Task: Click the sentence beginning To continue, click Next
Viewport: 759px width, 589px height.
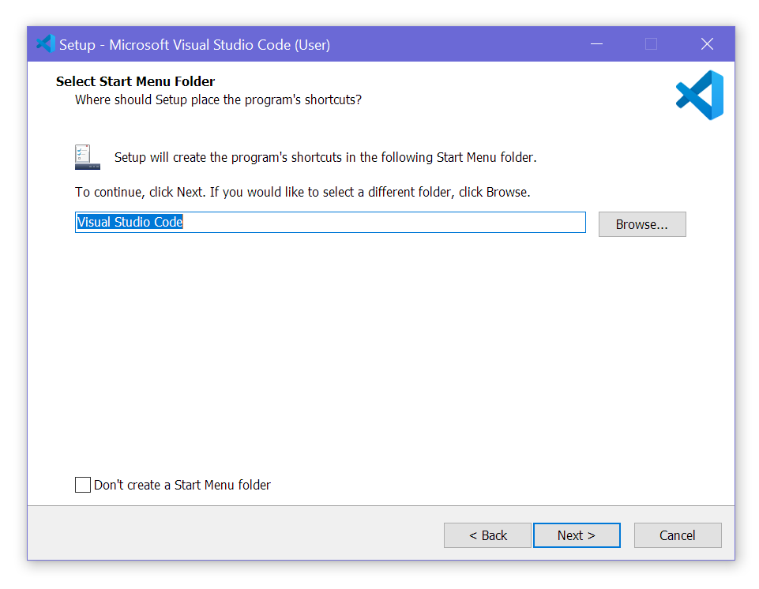Action: pos(302,192)
